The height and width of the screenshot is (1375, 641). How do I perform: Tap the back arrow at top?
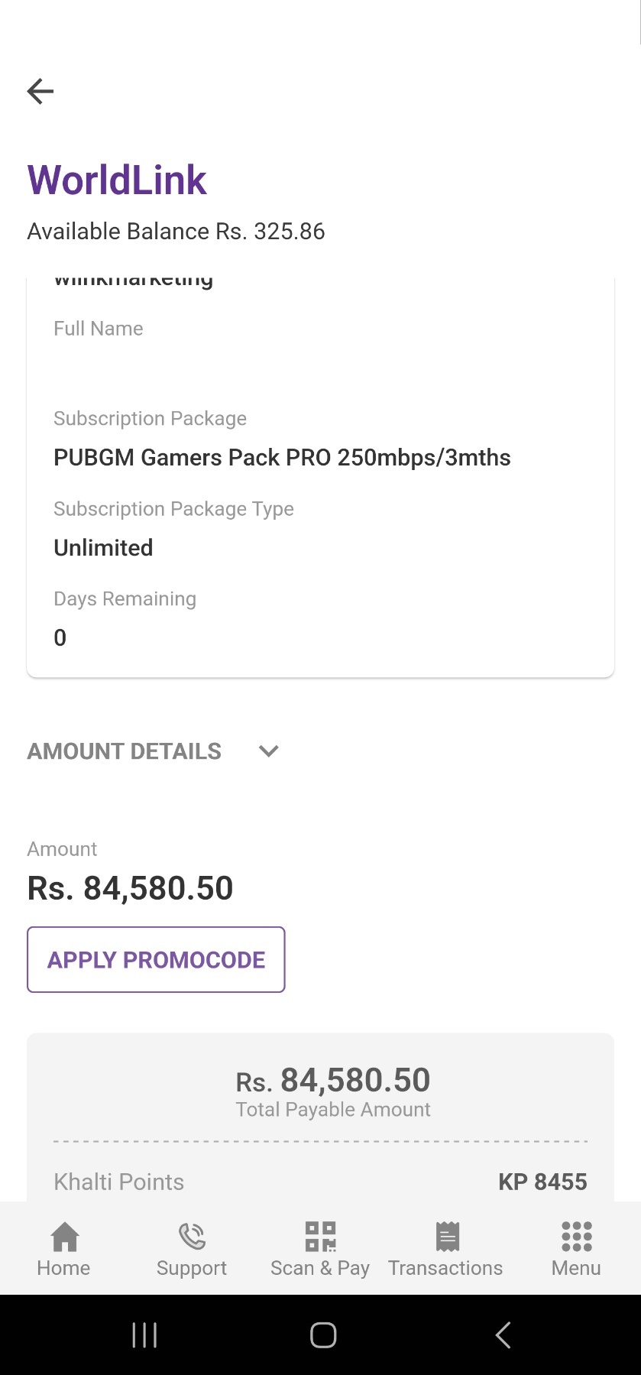click(x=40, y=92)
